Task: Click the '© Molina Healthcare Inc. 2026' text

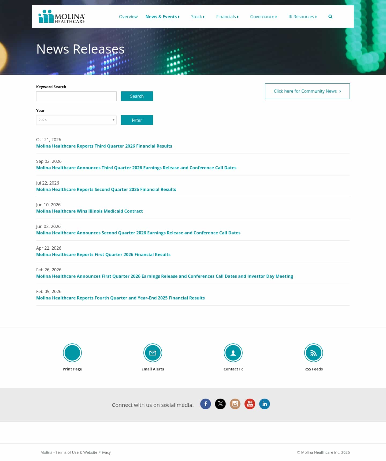Action: coord(323,452)
